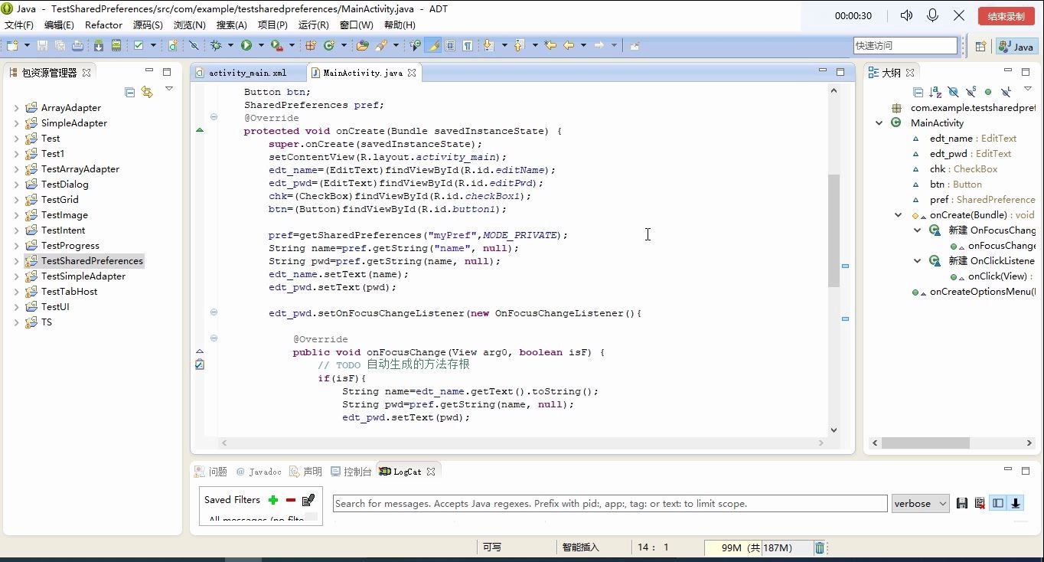Expand the TestDialog project node
1044x562 pixels.
tap(16, 184)
